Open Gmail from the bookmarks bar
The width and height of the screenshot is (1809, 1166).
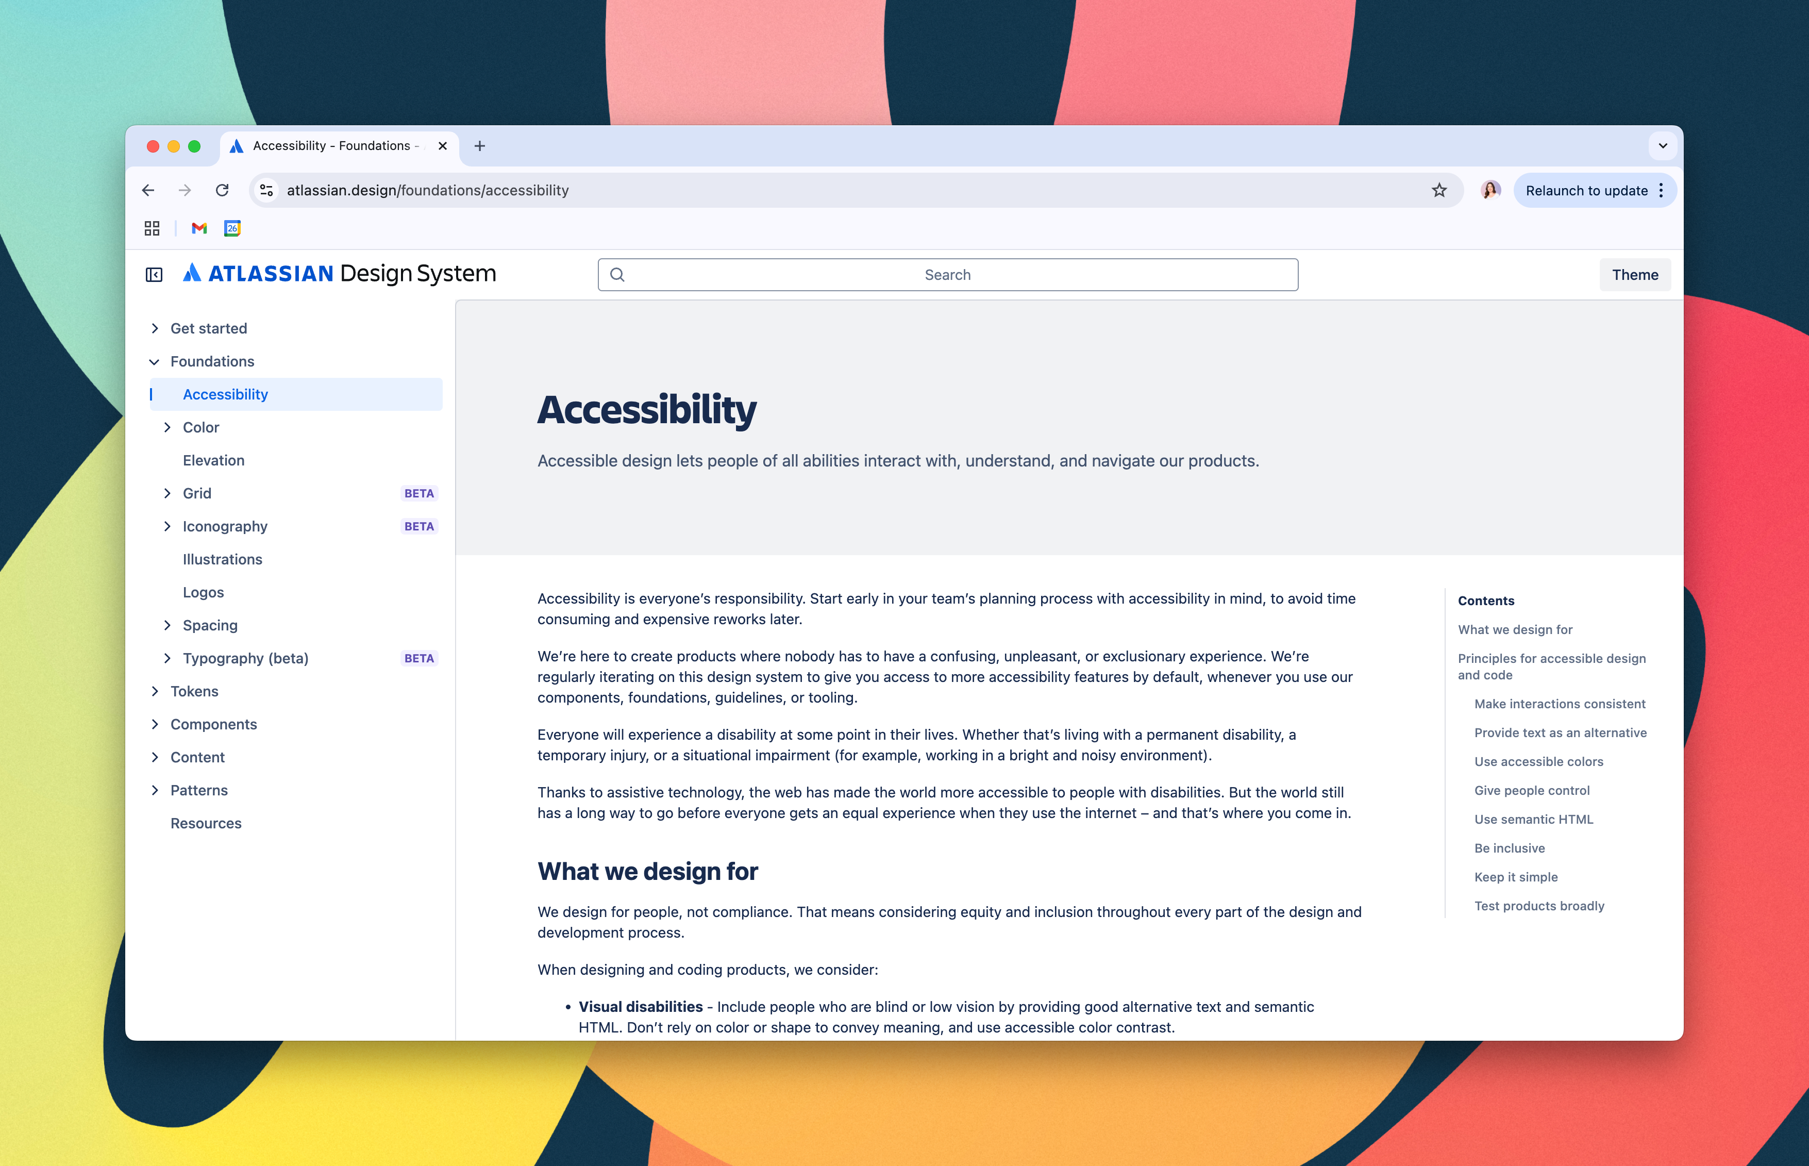[198, 228]
